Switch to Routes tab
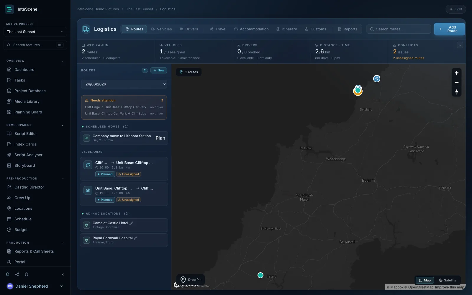 pyautogui.click(x=134, y=29)
